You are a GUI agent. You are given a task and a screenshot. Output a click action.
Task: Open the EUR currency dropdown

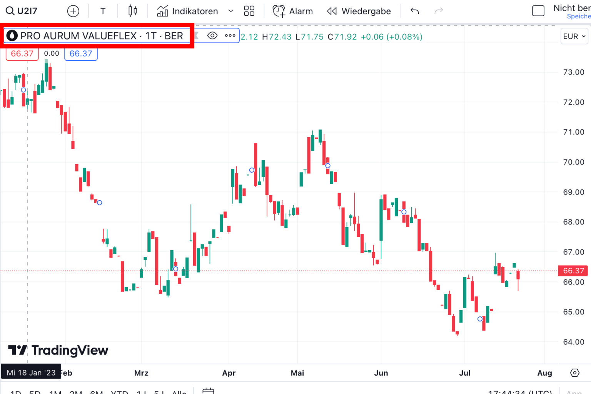click(x=574, y=36)
